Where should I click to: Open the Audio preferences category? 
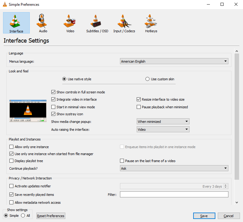(x=43, y=23)
